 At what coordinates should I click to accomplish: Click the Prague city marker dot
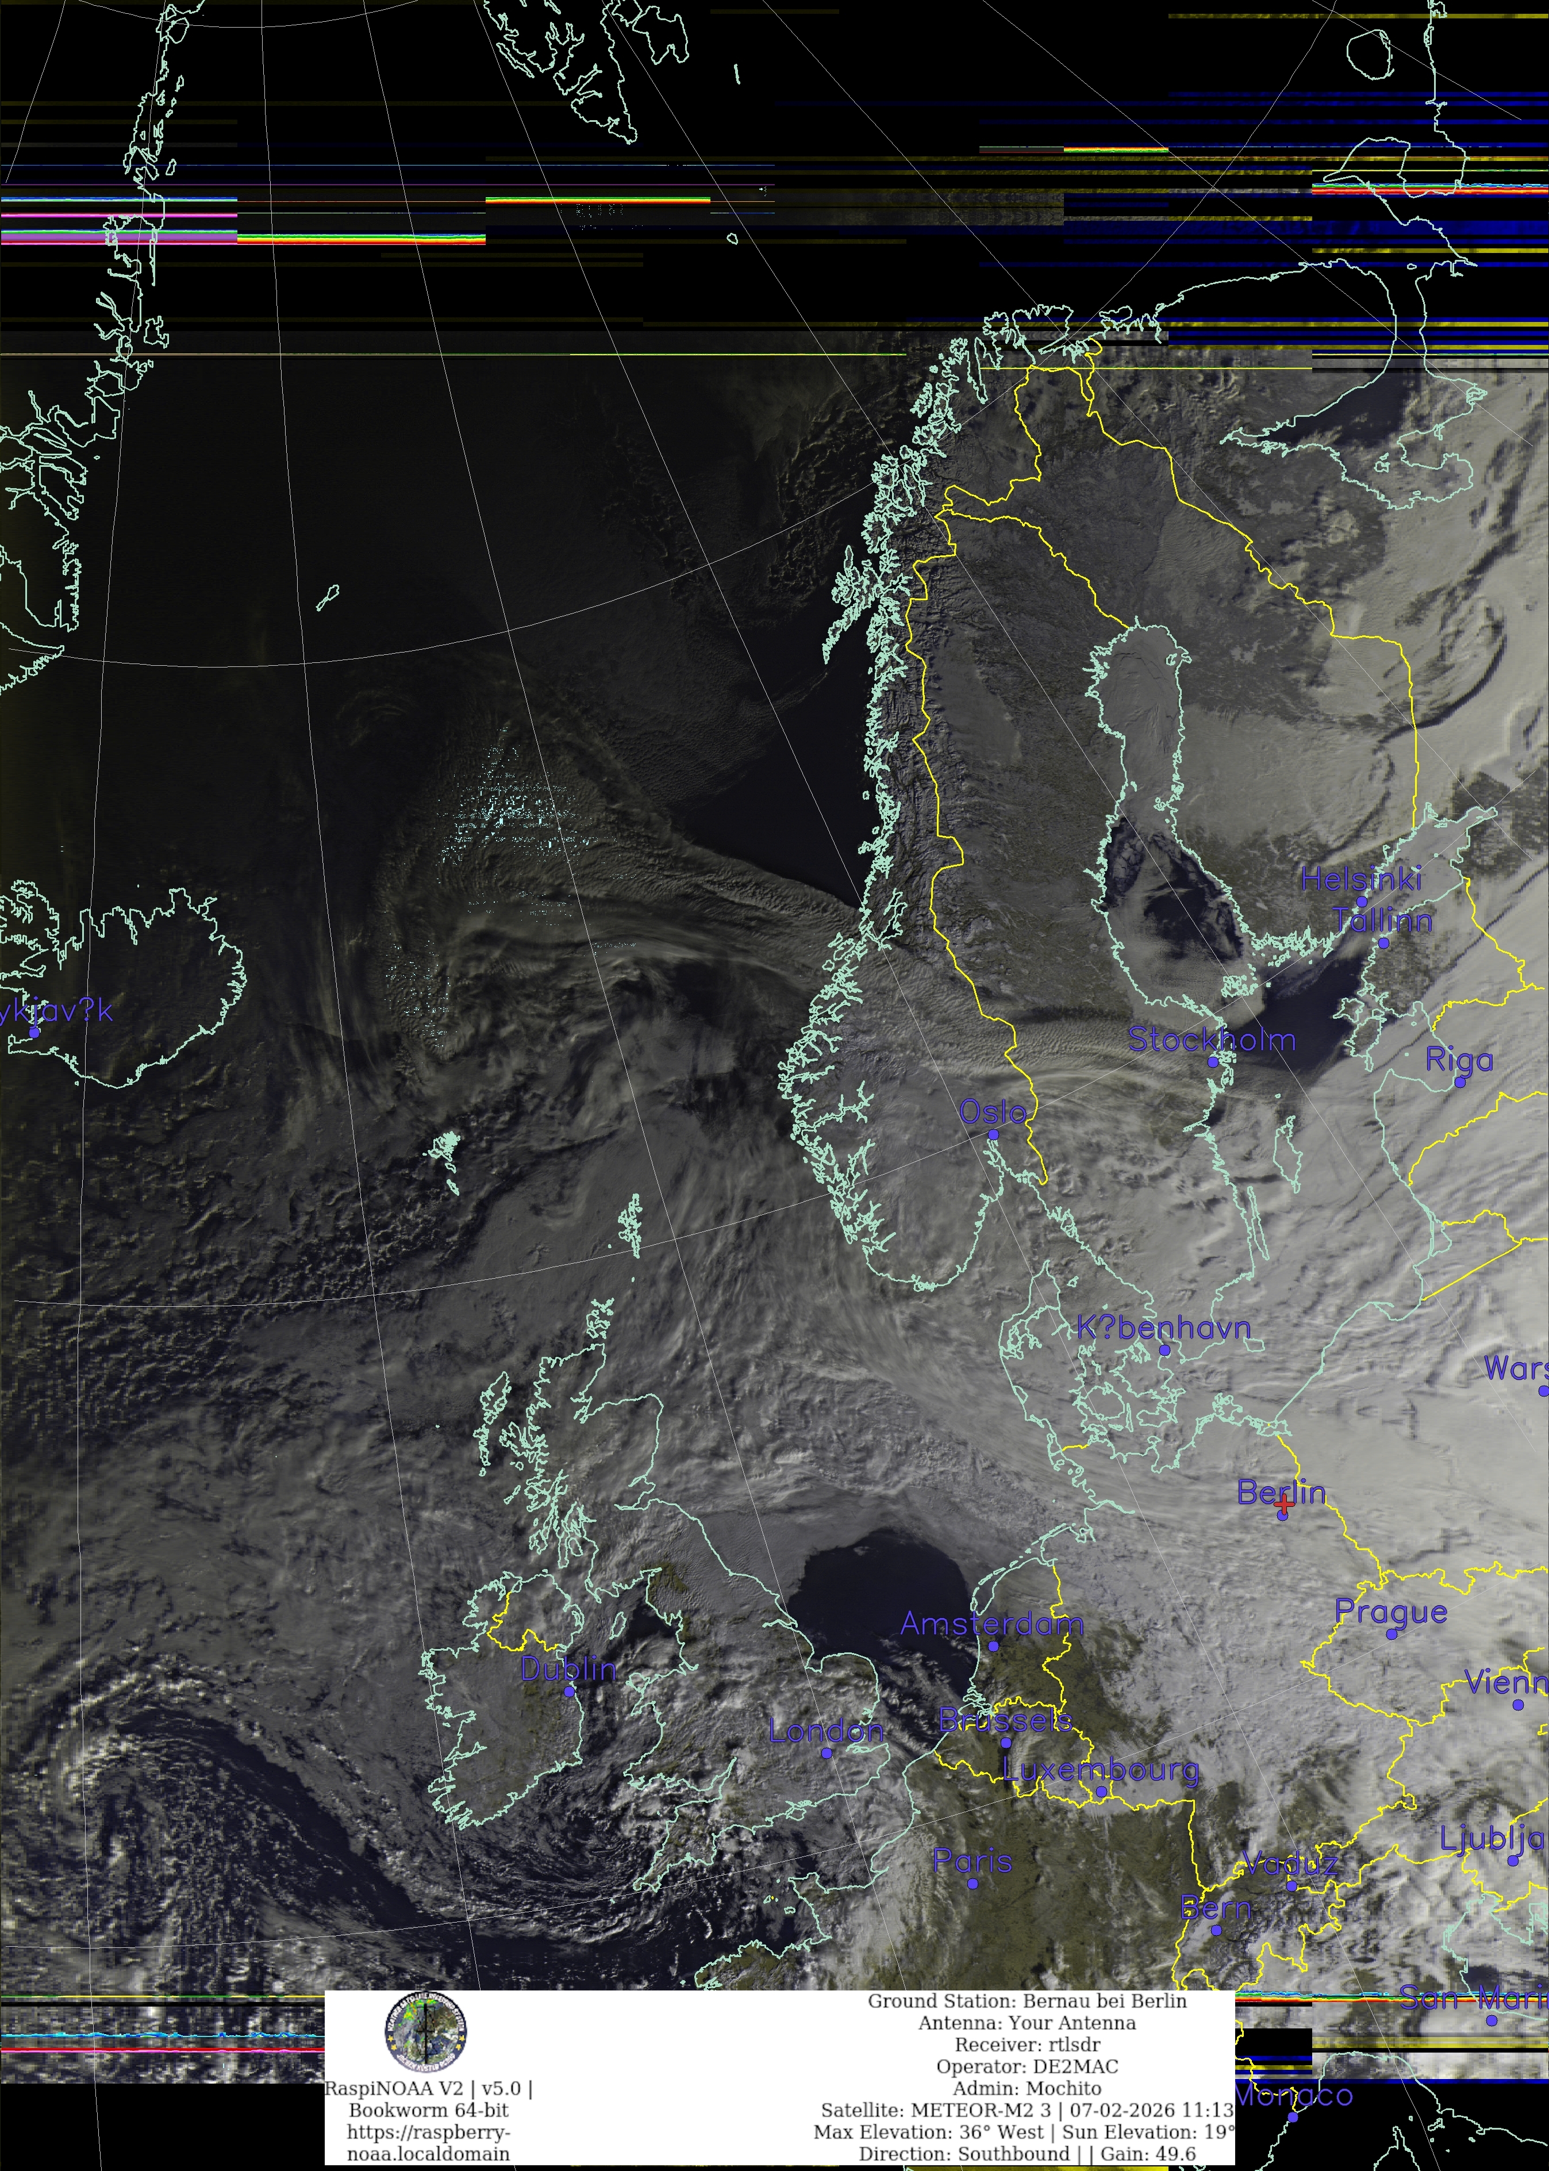1392,1635
